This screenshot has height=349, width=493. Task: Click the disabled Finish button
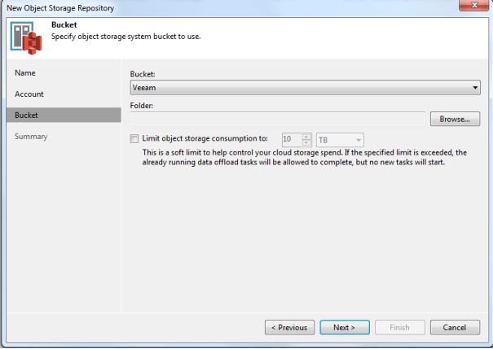coord(399,327)
